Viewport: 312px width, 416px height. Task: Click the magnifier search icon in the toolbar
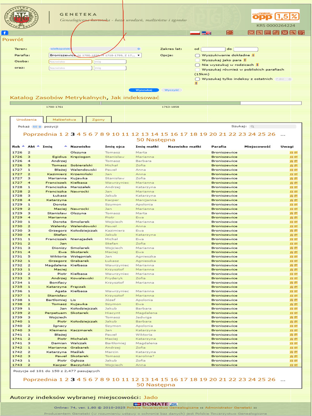(x=260, y=32)
